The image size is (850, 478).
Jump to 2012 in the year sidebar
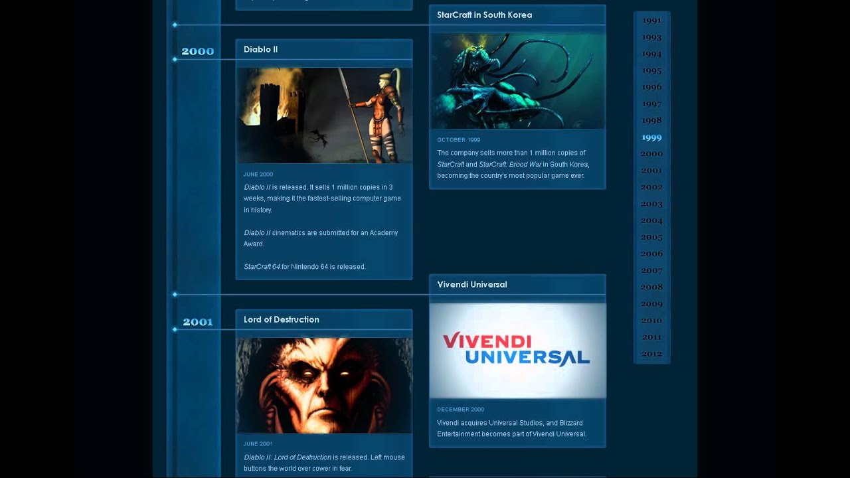651,353
